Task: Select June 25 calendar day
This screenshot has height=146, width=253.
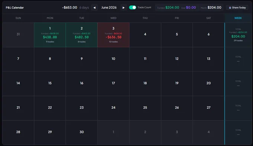Action: pos(145,108)
